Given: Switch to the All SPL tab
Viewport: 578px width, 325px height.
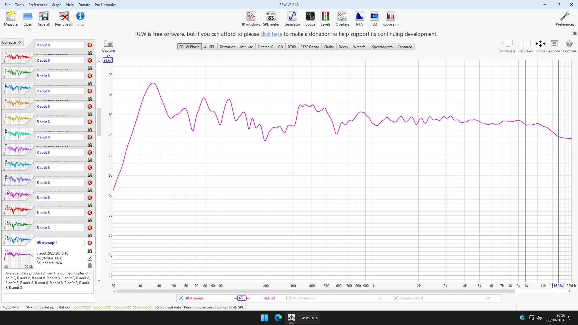Looking at the screenshot, I should pyautogui.click(x=210, y=47).
